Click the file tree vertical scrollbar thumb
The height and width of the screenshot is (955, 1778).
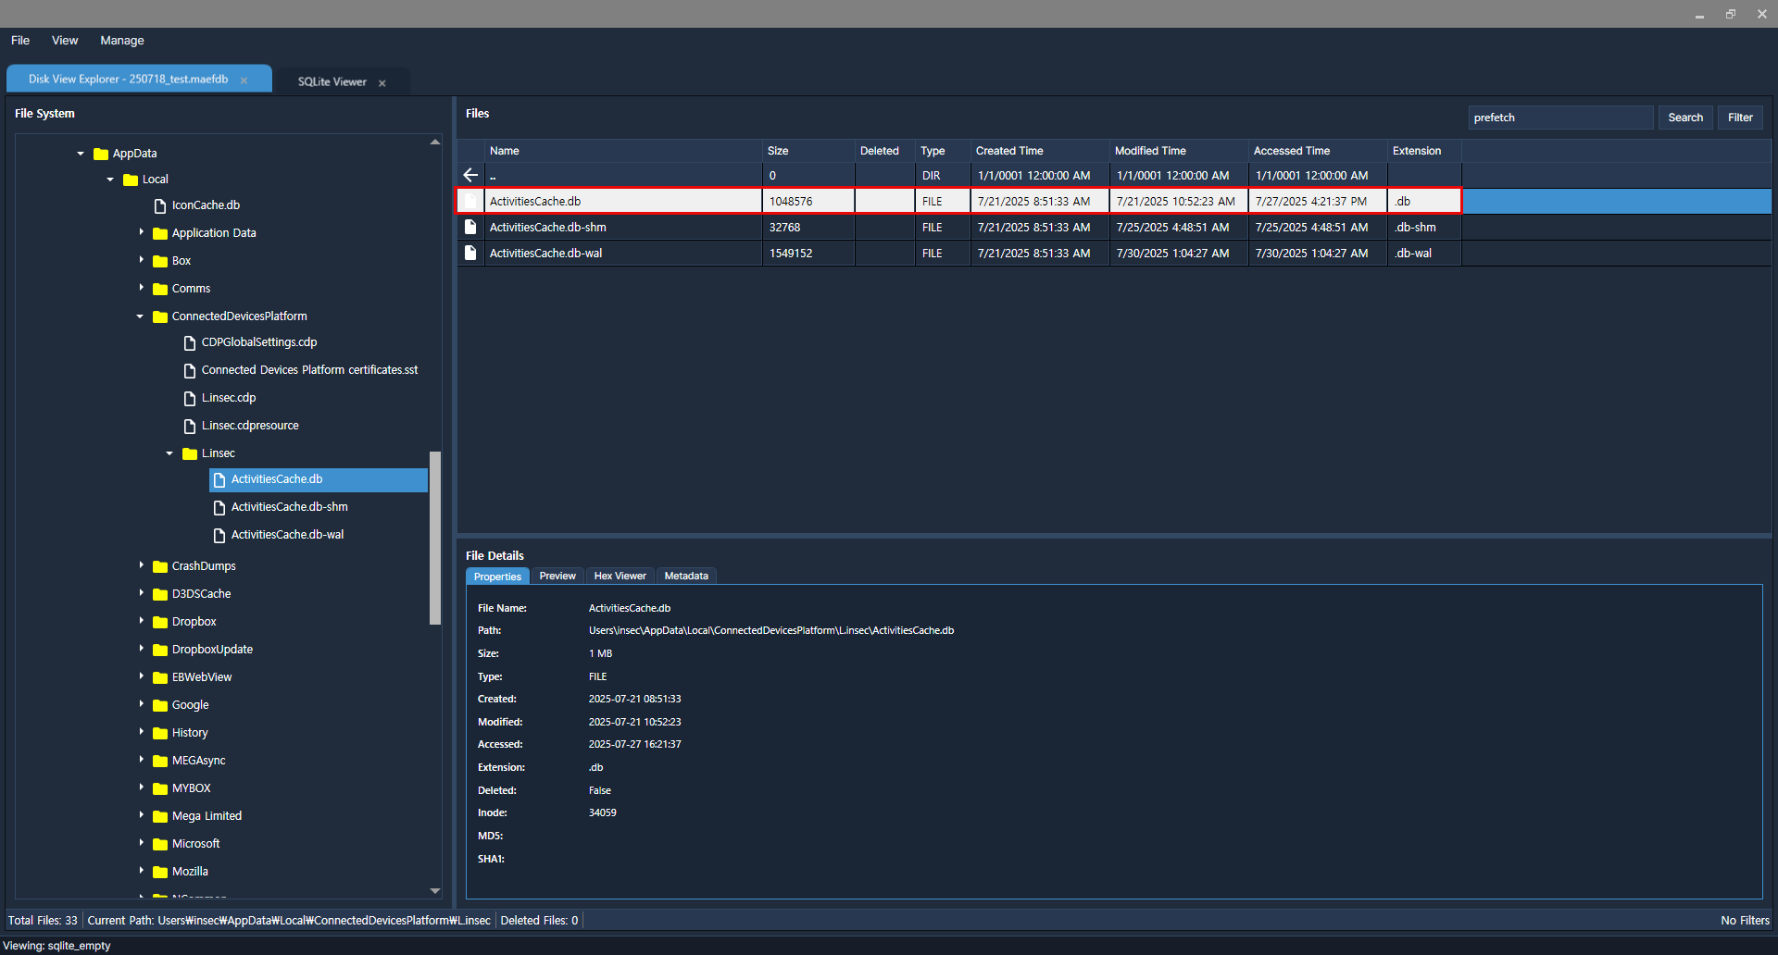(x=434, y=537)
